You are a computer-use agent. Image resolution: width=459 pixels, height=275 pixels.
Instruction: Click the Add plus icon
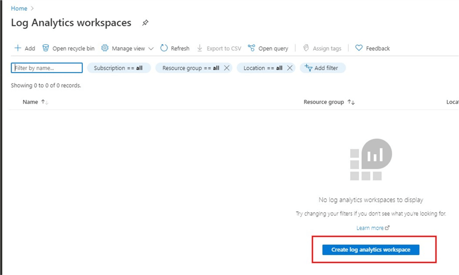point(18,48)
